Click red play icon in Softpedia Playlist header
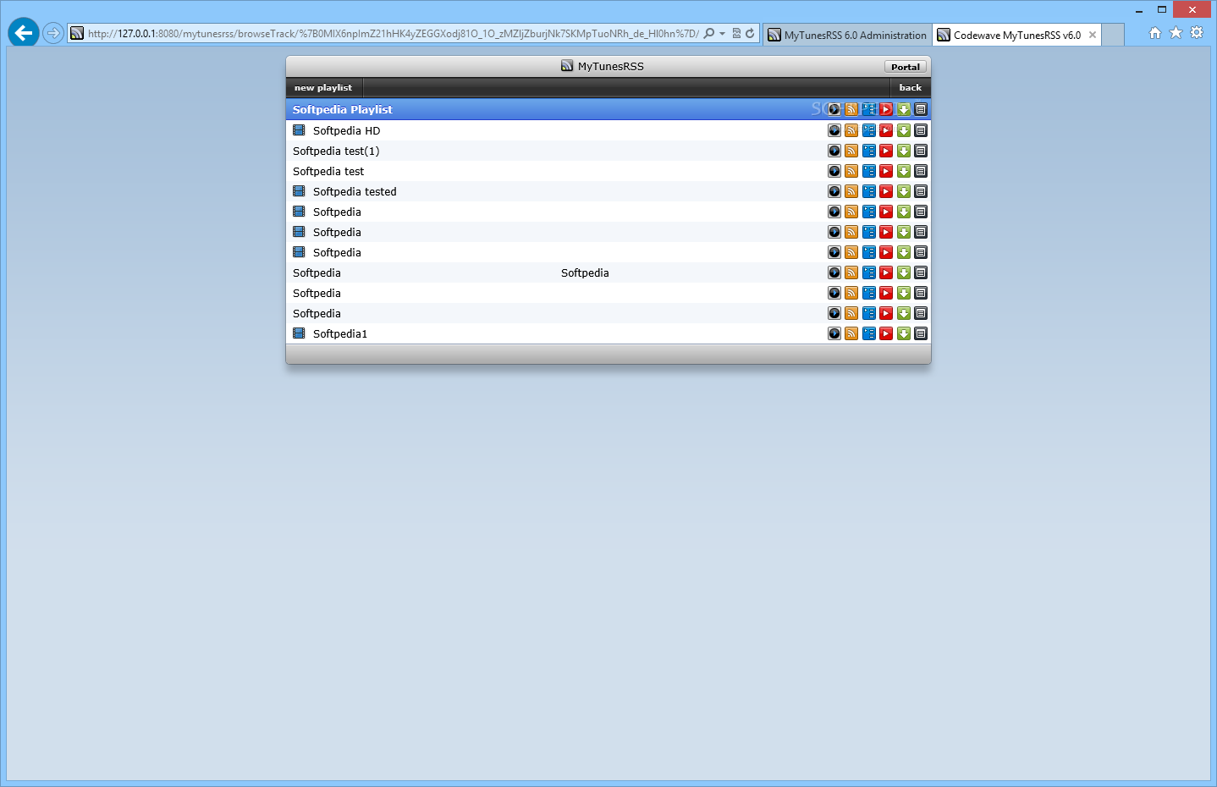The width and height of the screenshot is (1217, 787). pos(886,109)
